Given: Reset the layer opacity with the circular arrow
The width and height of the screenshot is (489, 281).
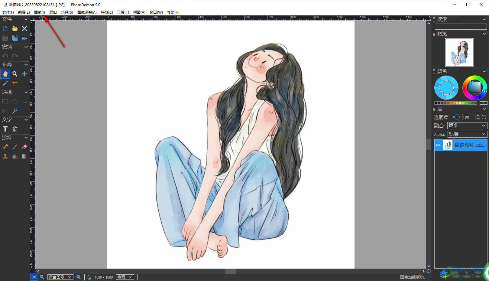Looking at the screenshot, I should pos(484,117).
